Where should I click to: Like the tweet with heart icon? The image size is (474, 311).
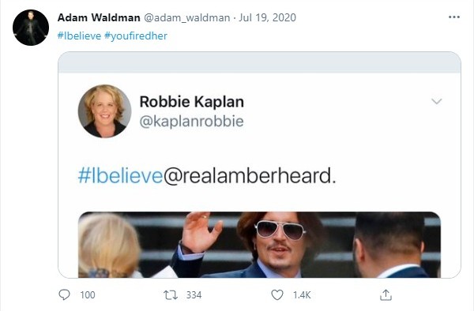point(277,295)
